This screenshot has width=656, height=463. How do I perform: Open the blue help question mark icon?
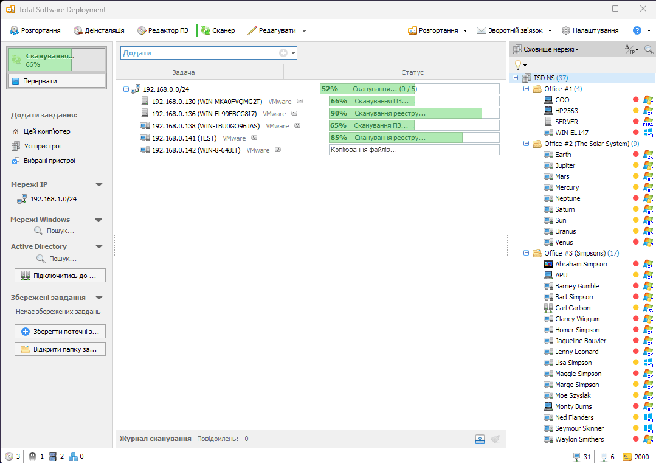tap(637, 30)
